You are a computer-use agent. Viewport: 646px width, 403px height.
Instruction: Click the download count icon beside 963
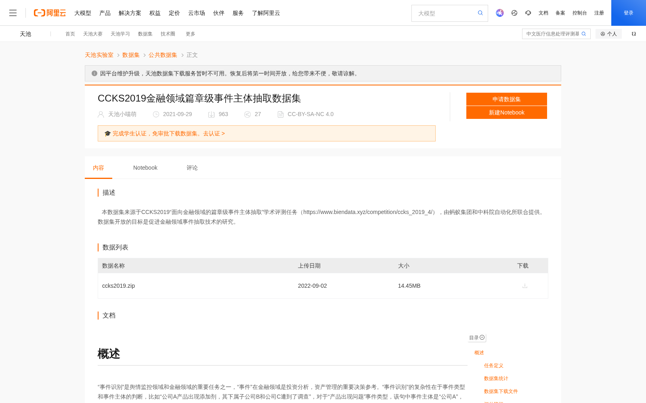(211, 114)
